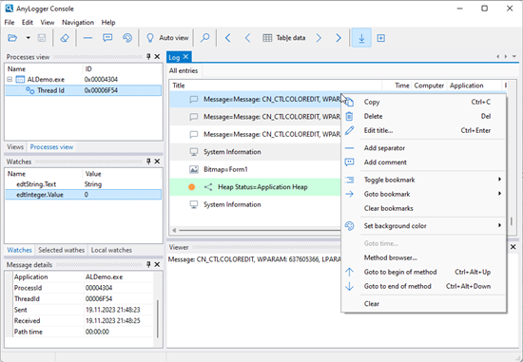The width and height of the screenshot is (523, 362).
Task: Collapse ALDemo.exe tree node
Action: click(x=10, y=79)
